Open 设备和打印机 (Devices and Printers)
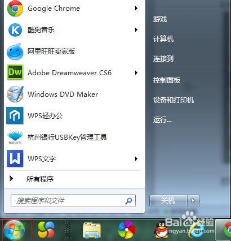The width and height of the screenshot is (231, 241). pos(174,100)
